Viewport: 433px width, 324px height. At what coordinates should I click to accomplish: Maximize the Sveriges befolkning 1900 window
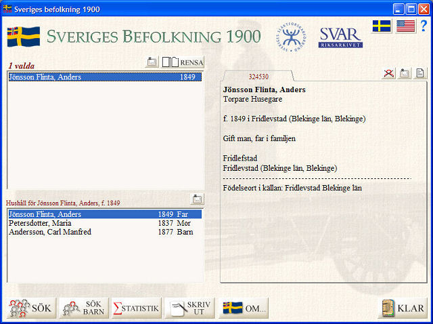pyautogui.click(x=411, y=9)
